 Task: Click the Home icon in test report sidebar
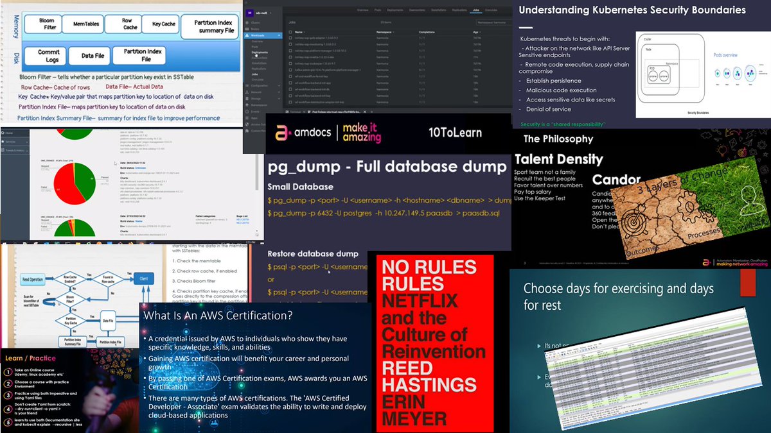pyautogui.click(x=3, y=133)
